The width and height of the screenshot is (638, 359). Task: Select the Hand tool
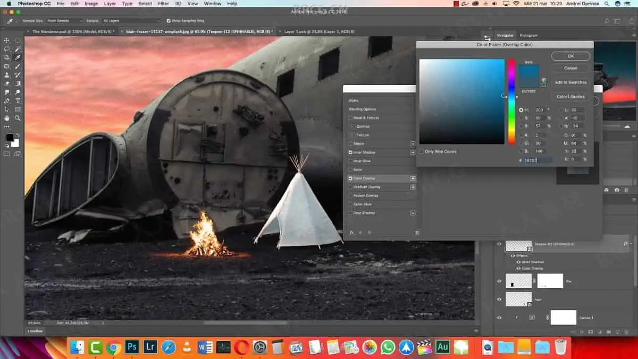[x=7, y=118]
